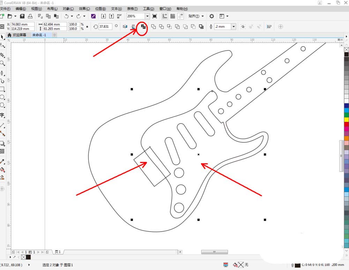Toggle Show Rulers button
This screenshot has width=349, height=270.
165,16
